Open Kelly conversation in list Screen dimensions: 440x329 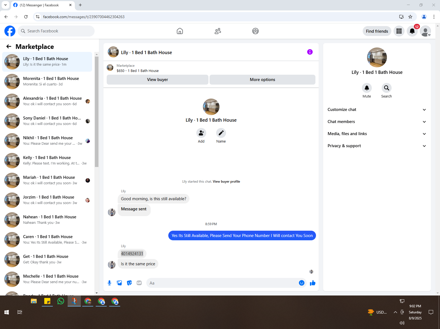pos(47,161)
